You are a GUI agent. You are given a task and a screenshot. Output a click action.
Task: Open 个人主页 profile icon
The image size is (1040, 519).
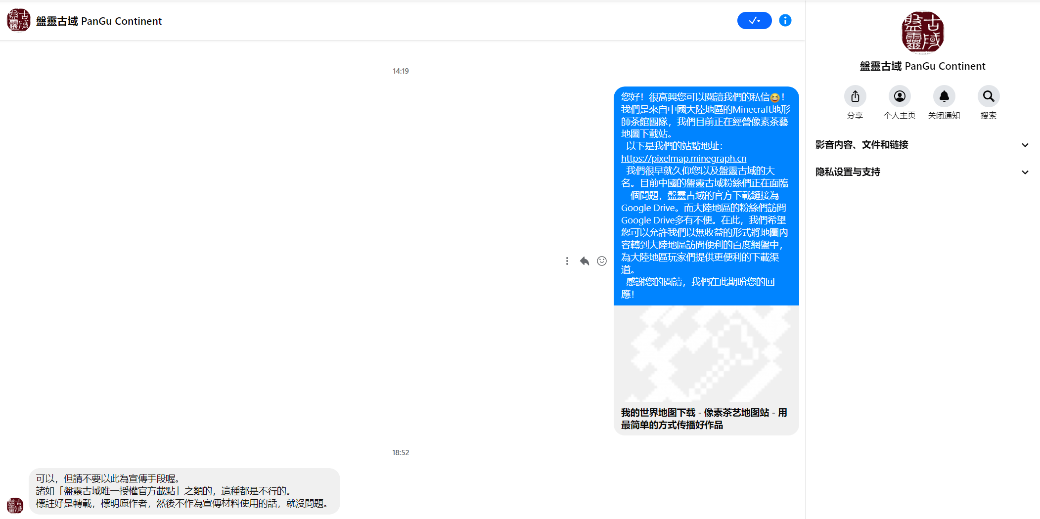click(900, 96)
